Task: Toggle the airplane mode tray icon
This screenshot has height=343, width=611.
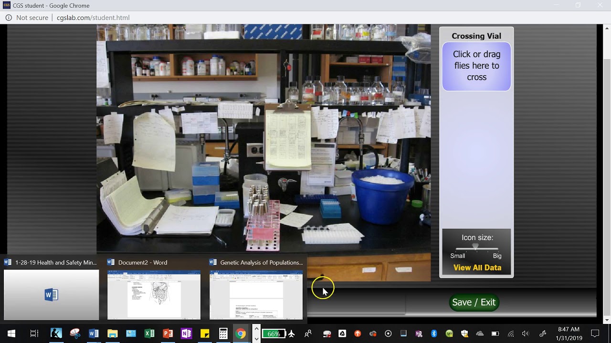Action: pos(292,333)
